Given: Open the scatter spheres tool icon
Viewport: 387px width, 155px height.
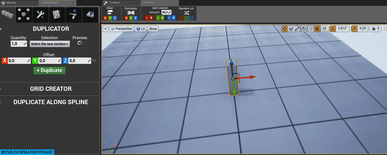Looking at the screenshot, I should (24, 15).
